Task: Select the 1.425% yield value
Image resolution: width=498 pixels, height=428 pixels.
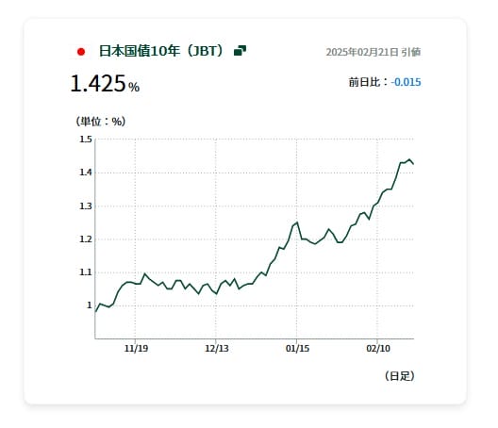Action: tap(105, 84)
